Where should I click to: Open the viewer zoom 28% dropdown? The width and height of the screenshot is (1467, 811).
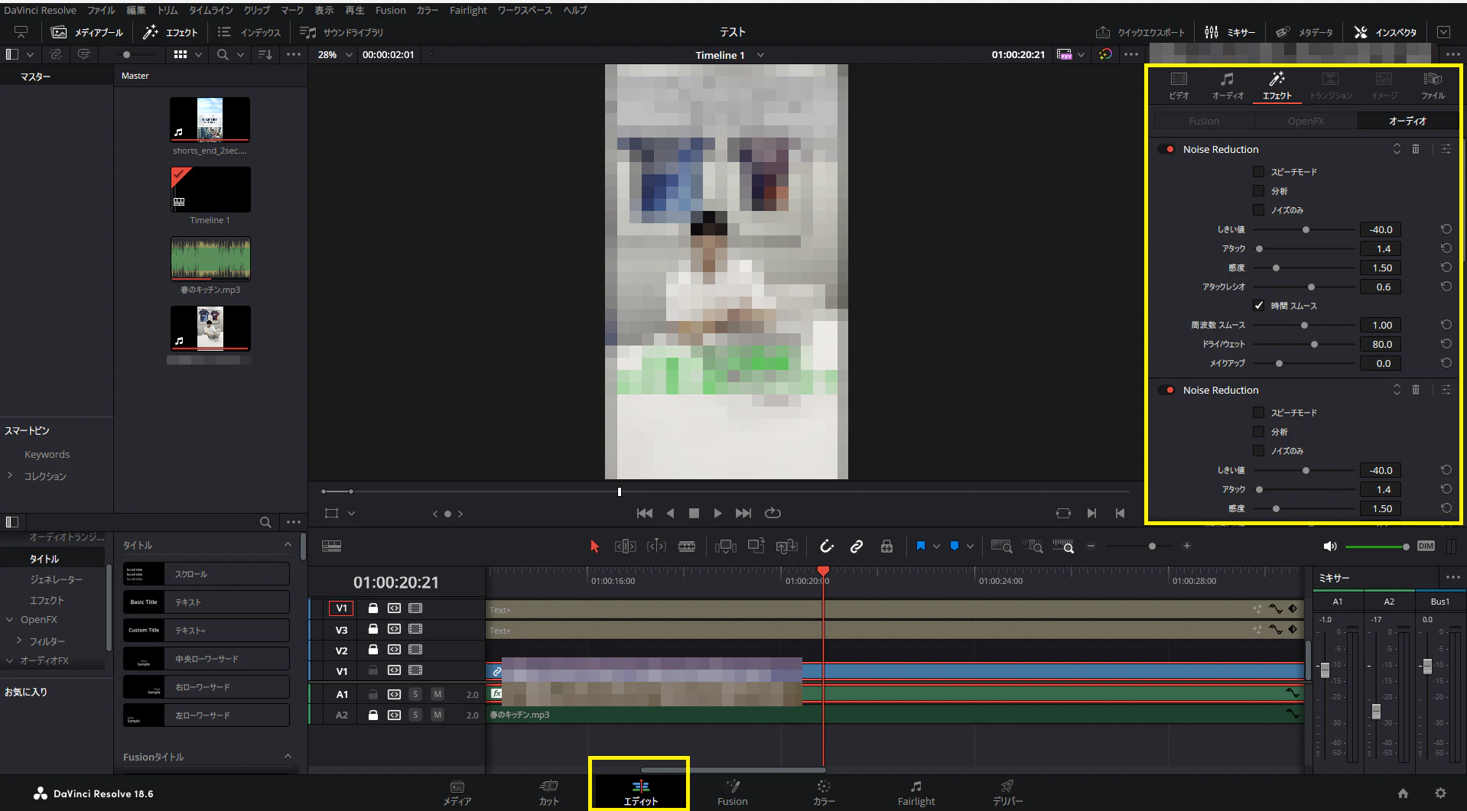(x=336, y=55)
